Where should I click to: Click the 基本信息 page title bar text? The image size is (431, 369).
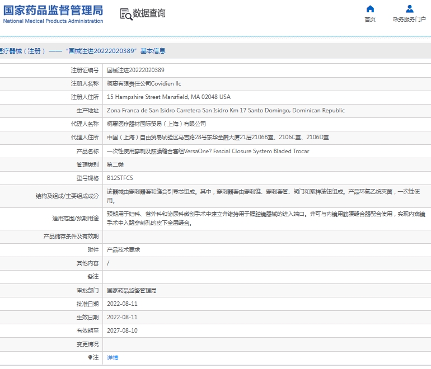pos(153,51)
